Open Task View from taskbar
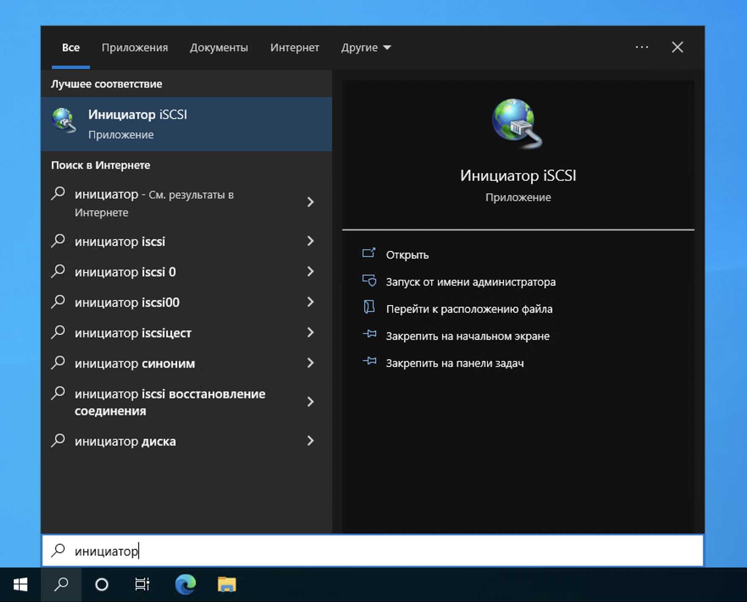This screenshot has width=747, height=602. [142, 585]
